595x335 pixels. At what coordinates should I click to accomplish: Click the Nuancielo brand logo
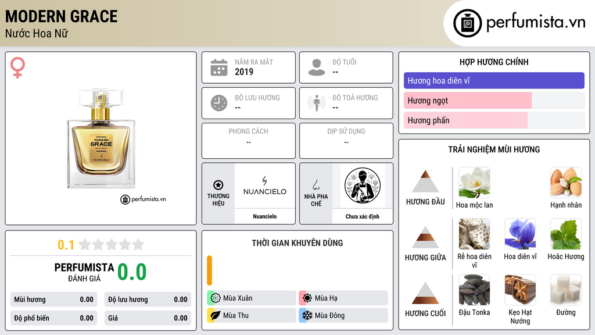click(x=265, y=186)
